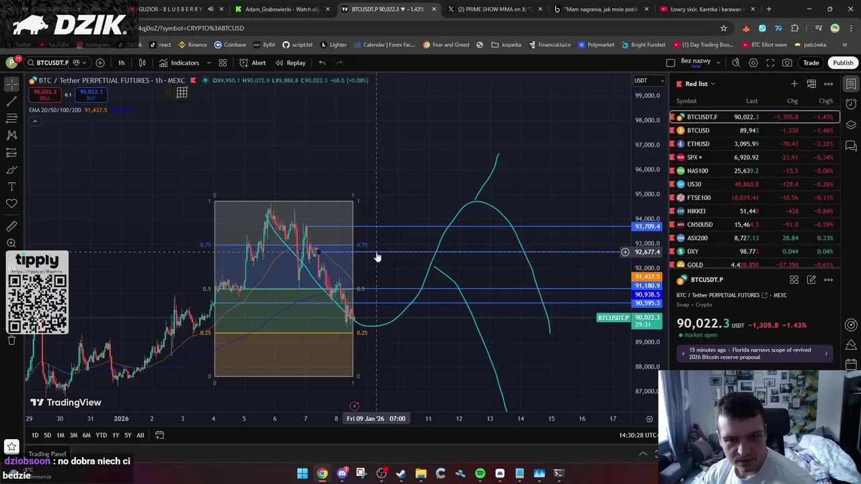This screenshot has height=484, width=861.
Task: Toggle the flag on the DXY row
Action: click(x=673, y=251)
